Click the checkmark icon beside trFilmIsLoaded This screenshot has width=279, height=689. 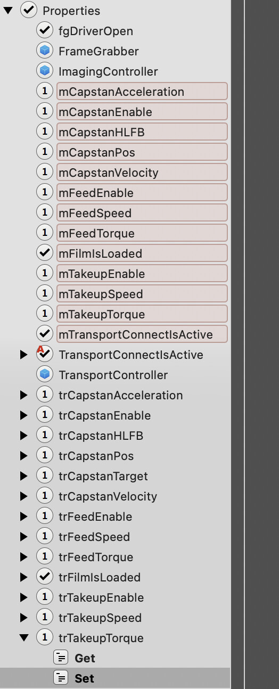coord(45,577)
